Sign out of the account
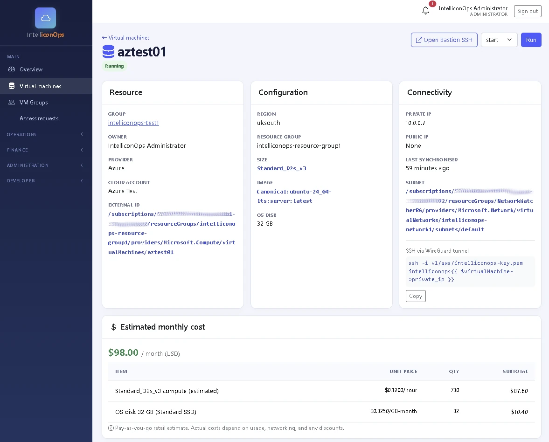Viewport: 549px width, 442px height. (527, 11)
